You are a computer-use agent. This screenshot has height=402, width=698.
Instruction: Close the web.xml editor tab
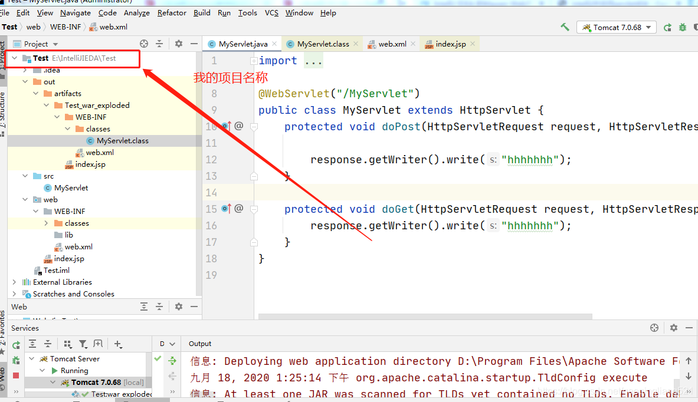413,44
